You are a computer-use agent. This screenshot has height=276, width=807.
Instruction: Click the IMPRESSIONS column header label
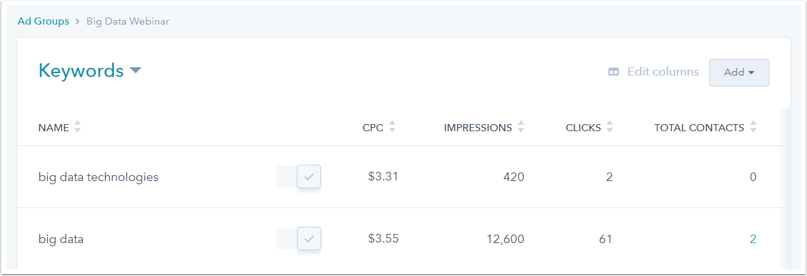478,127
